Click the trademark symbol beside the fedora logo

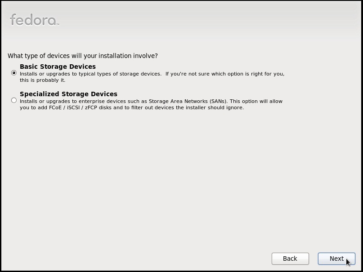(58, 24)
